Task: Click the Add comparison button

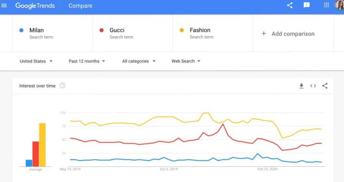Action: point(288,34)
